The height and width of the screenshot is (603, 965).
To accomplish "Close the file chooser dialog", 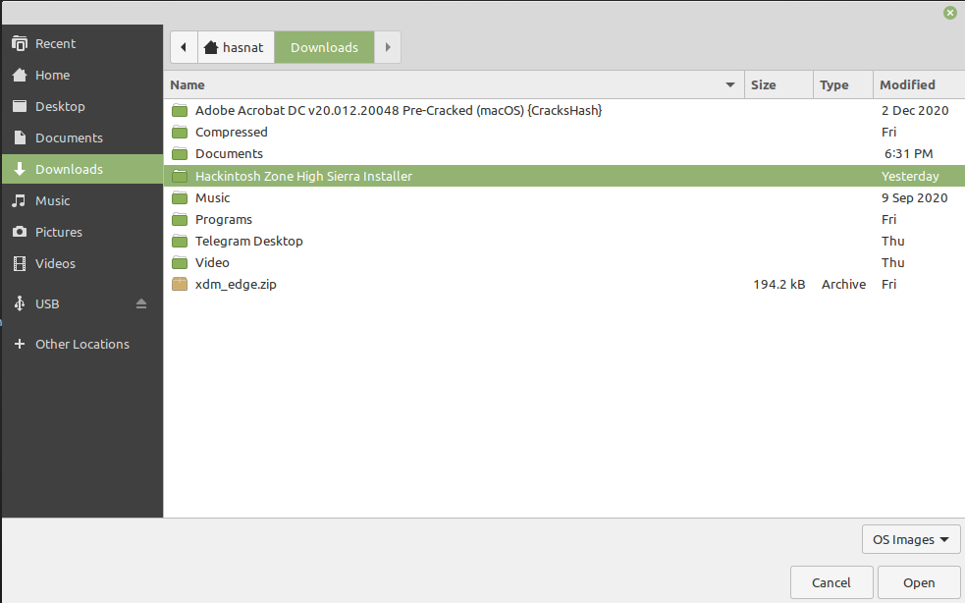I will 950,13.
